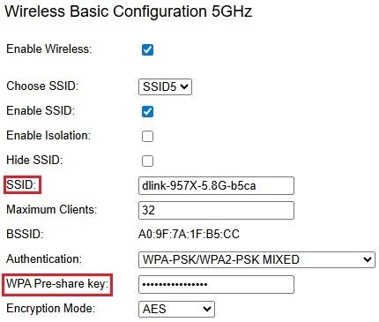Image resolution: width=379 pixels, height=322 pixels.
Task: Click the WPA Pre-share key password field
Action: pos(216,284)
